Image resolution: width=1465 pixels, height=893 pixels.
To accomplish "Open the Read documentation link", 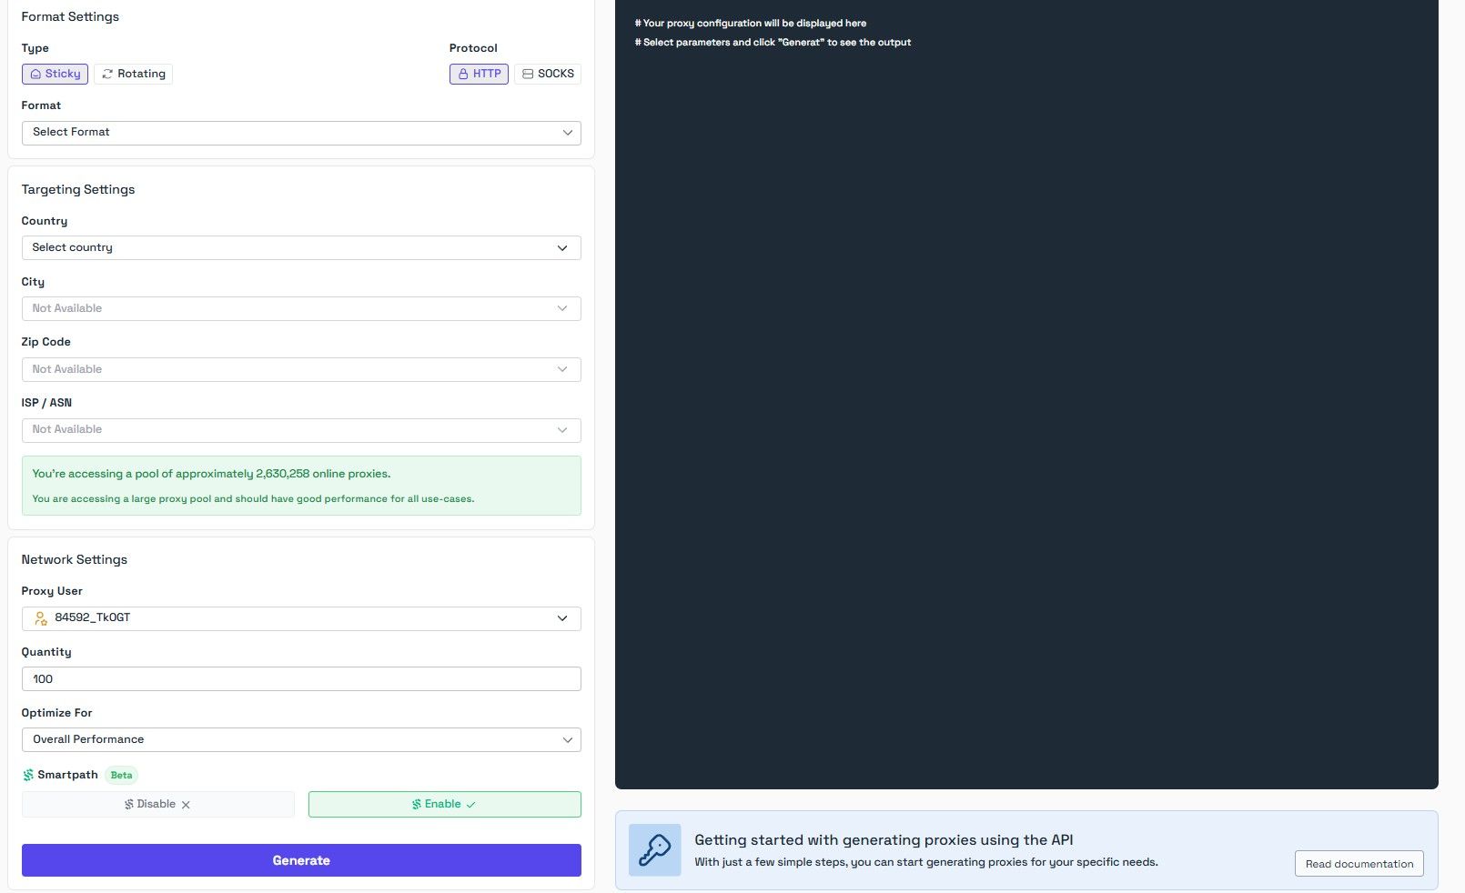I will click(1359, 863).
